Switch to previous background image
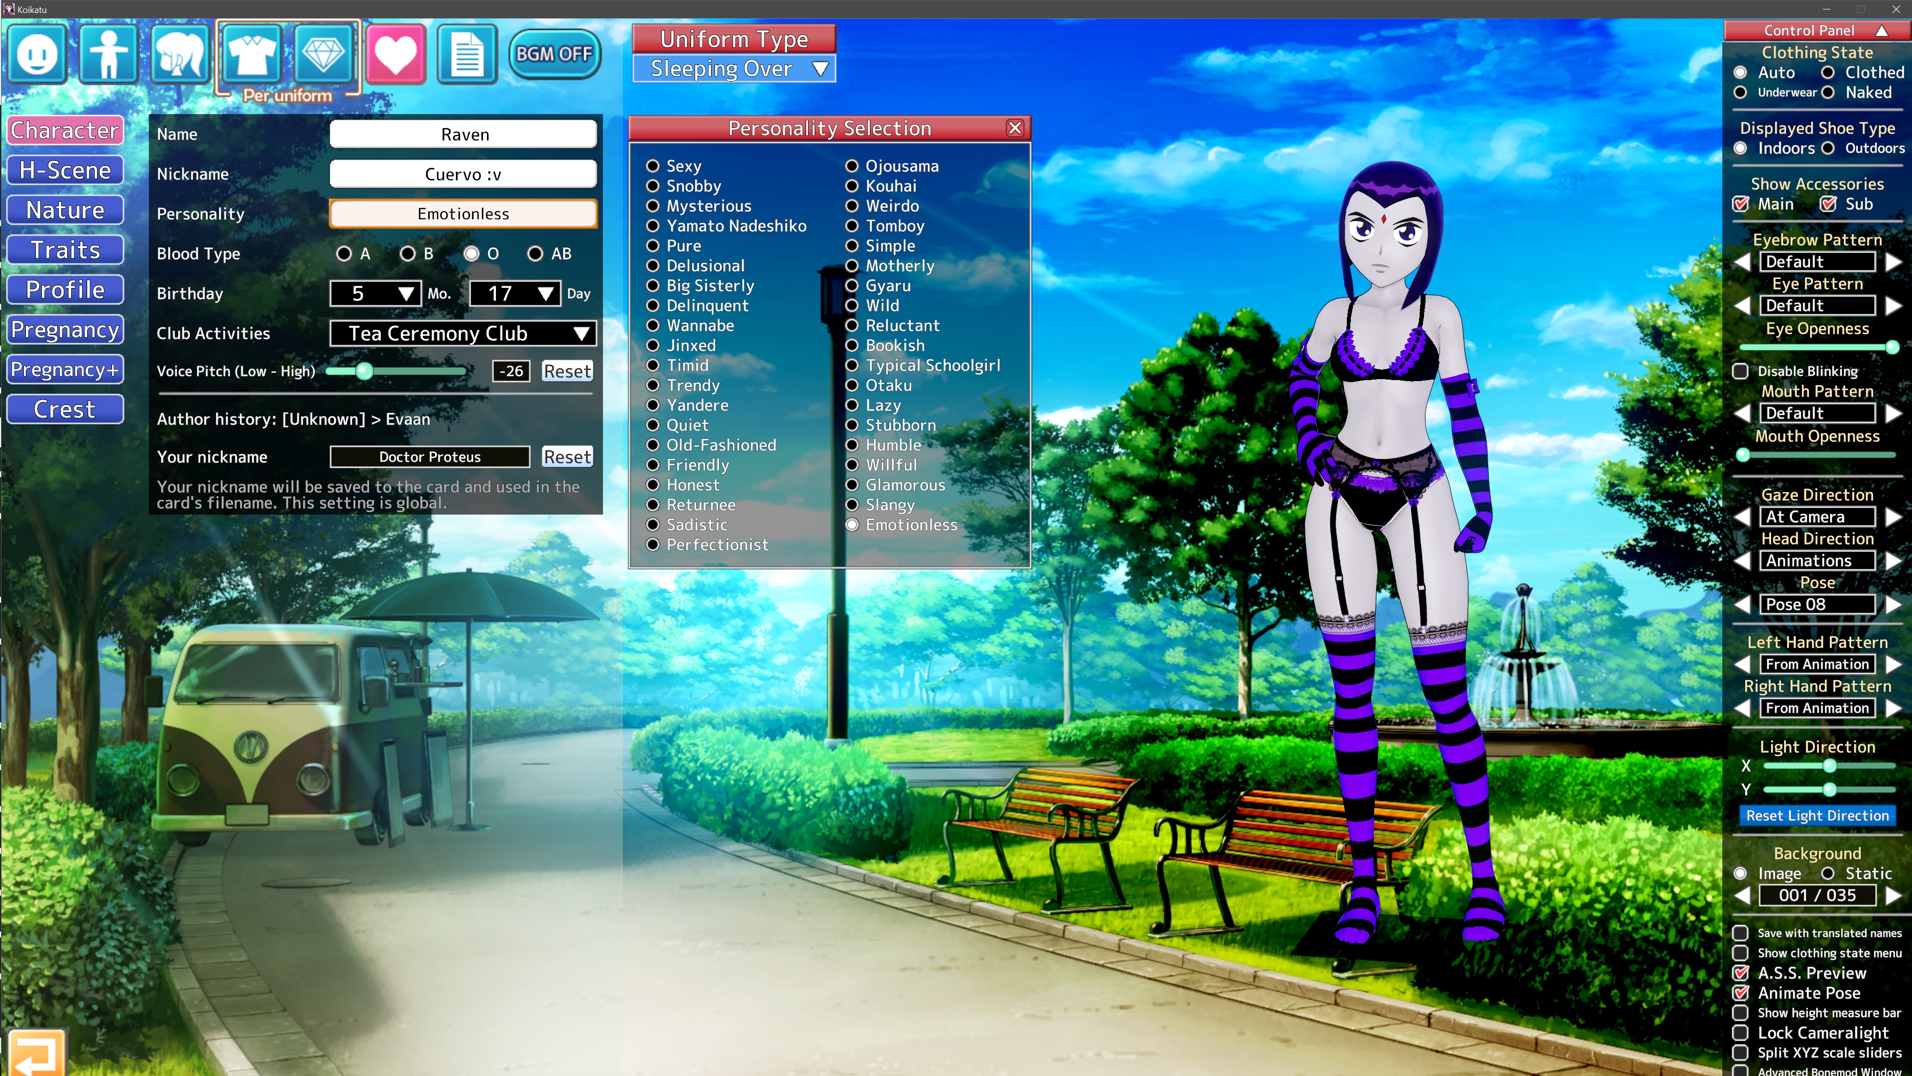Viewport: 1912px width, 1076px height. [x=1742, y=895]
